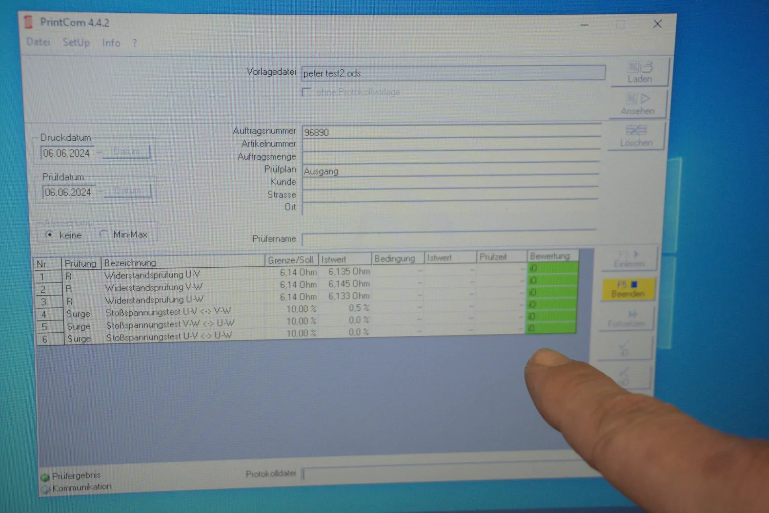Click the Bedingung column header
The height and width of the screenshot is (513, 769).
pyautogui.click(x=397, y=258)
